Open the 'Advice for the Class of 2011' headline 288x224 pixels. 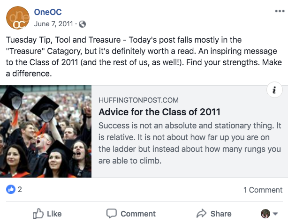tap(159, 112)
